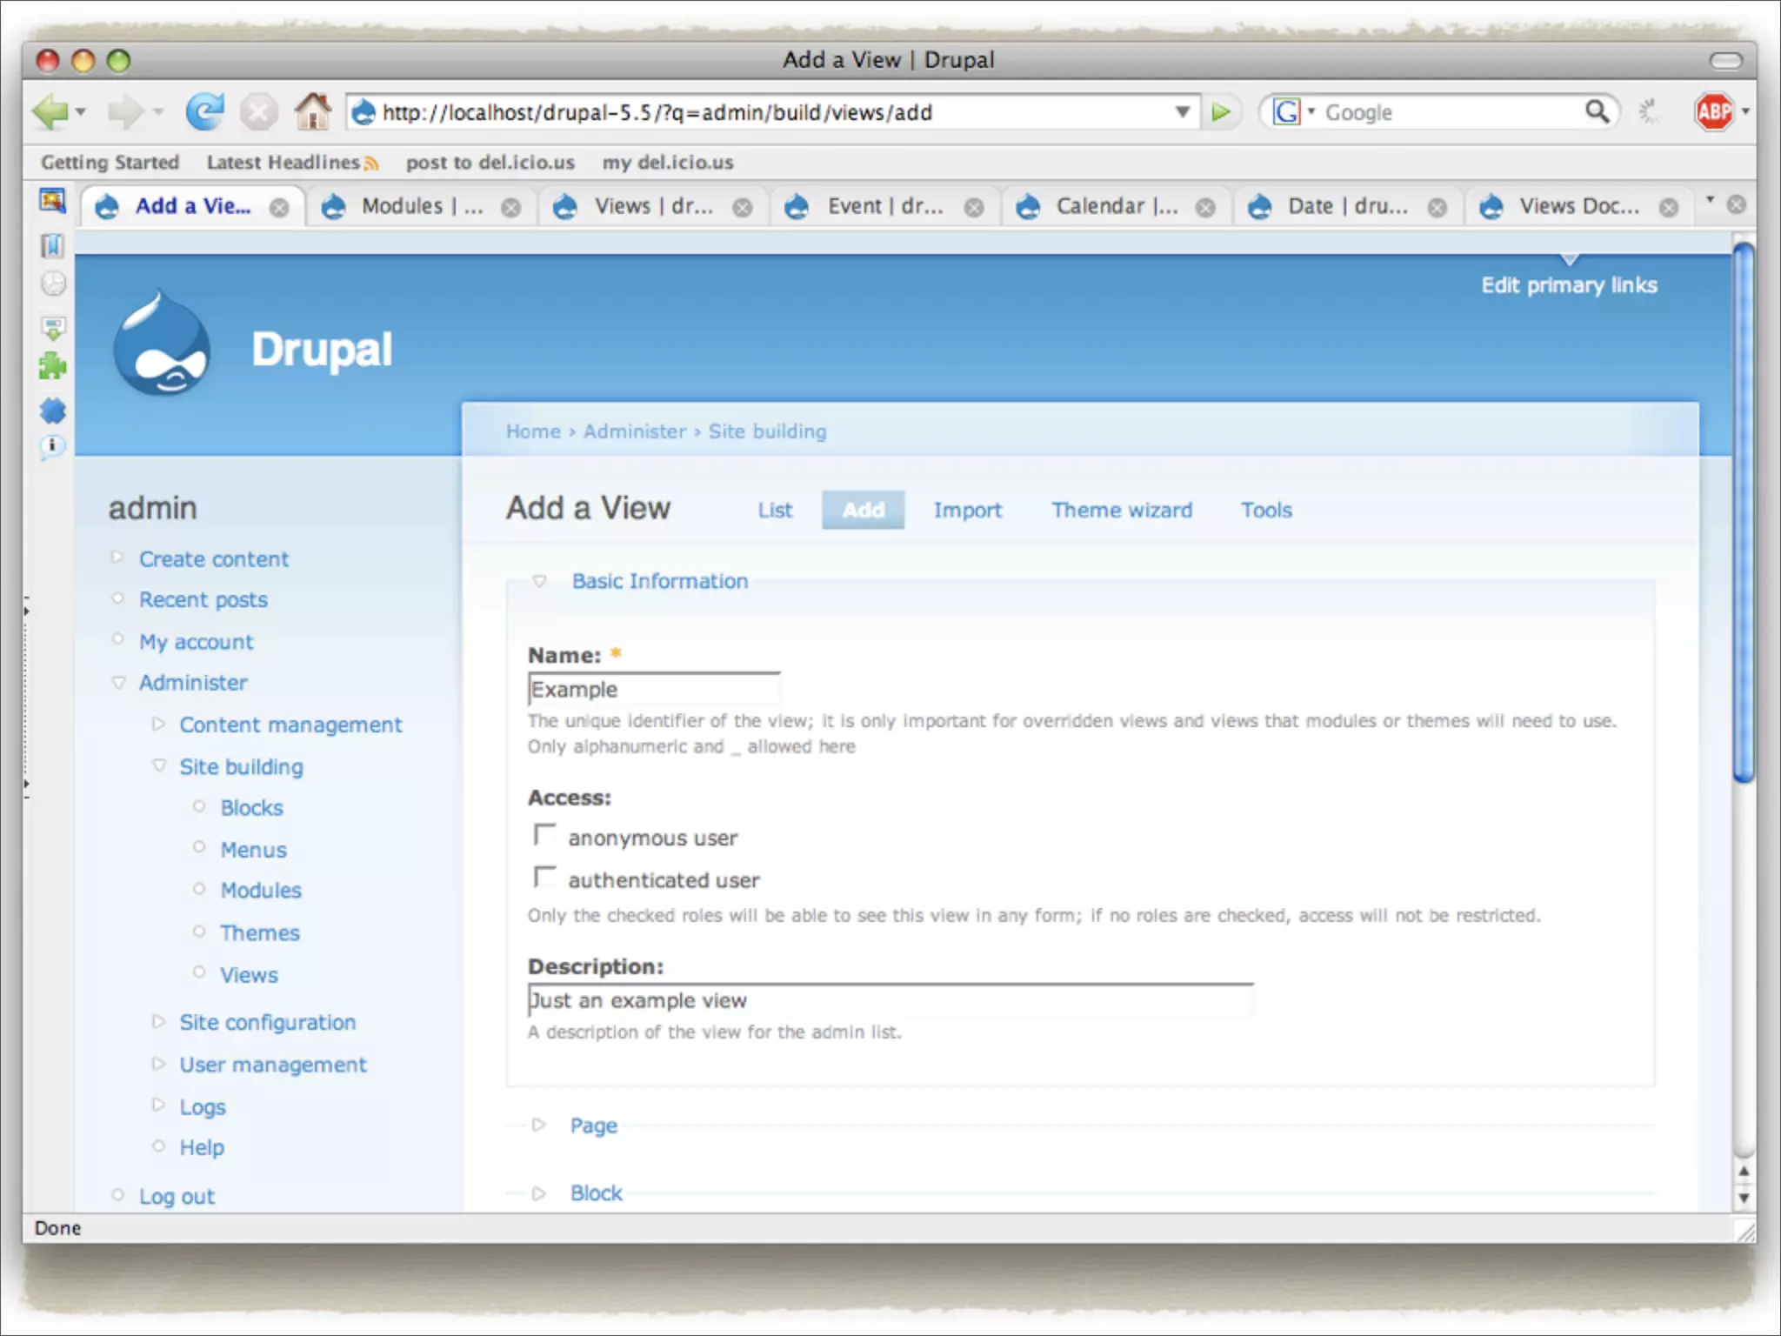Click the green Go arrow beside address bar

click(x=1221, y=112)
